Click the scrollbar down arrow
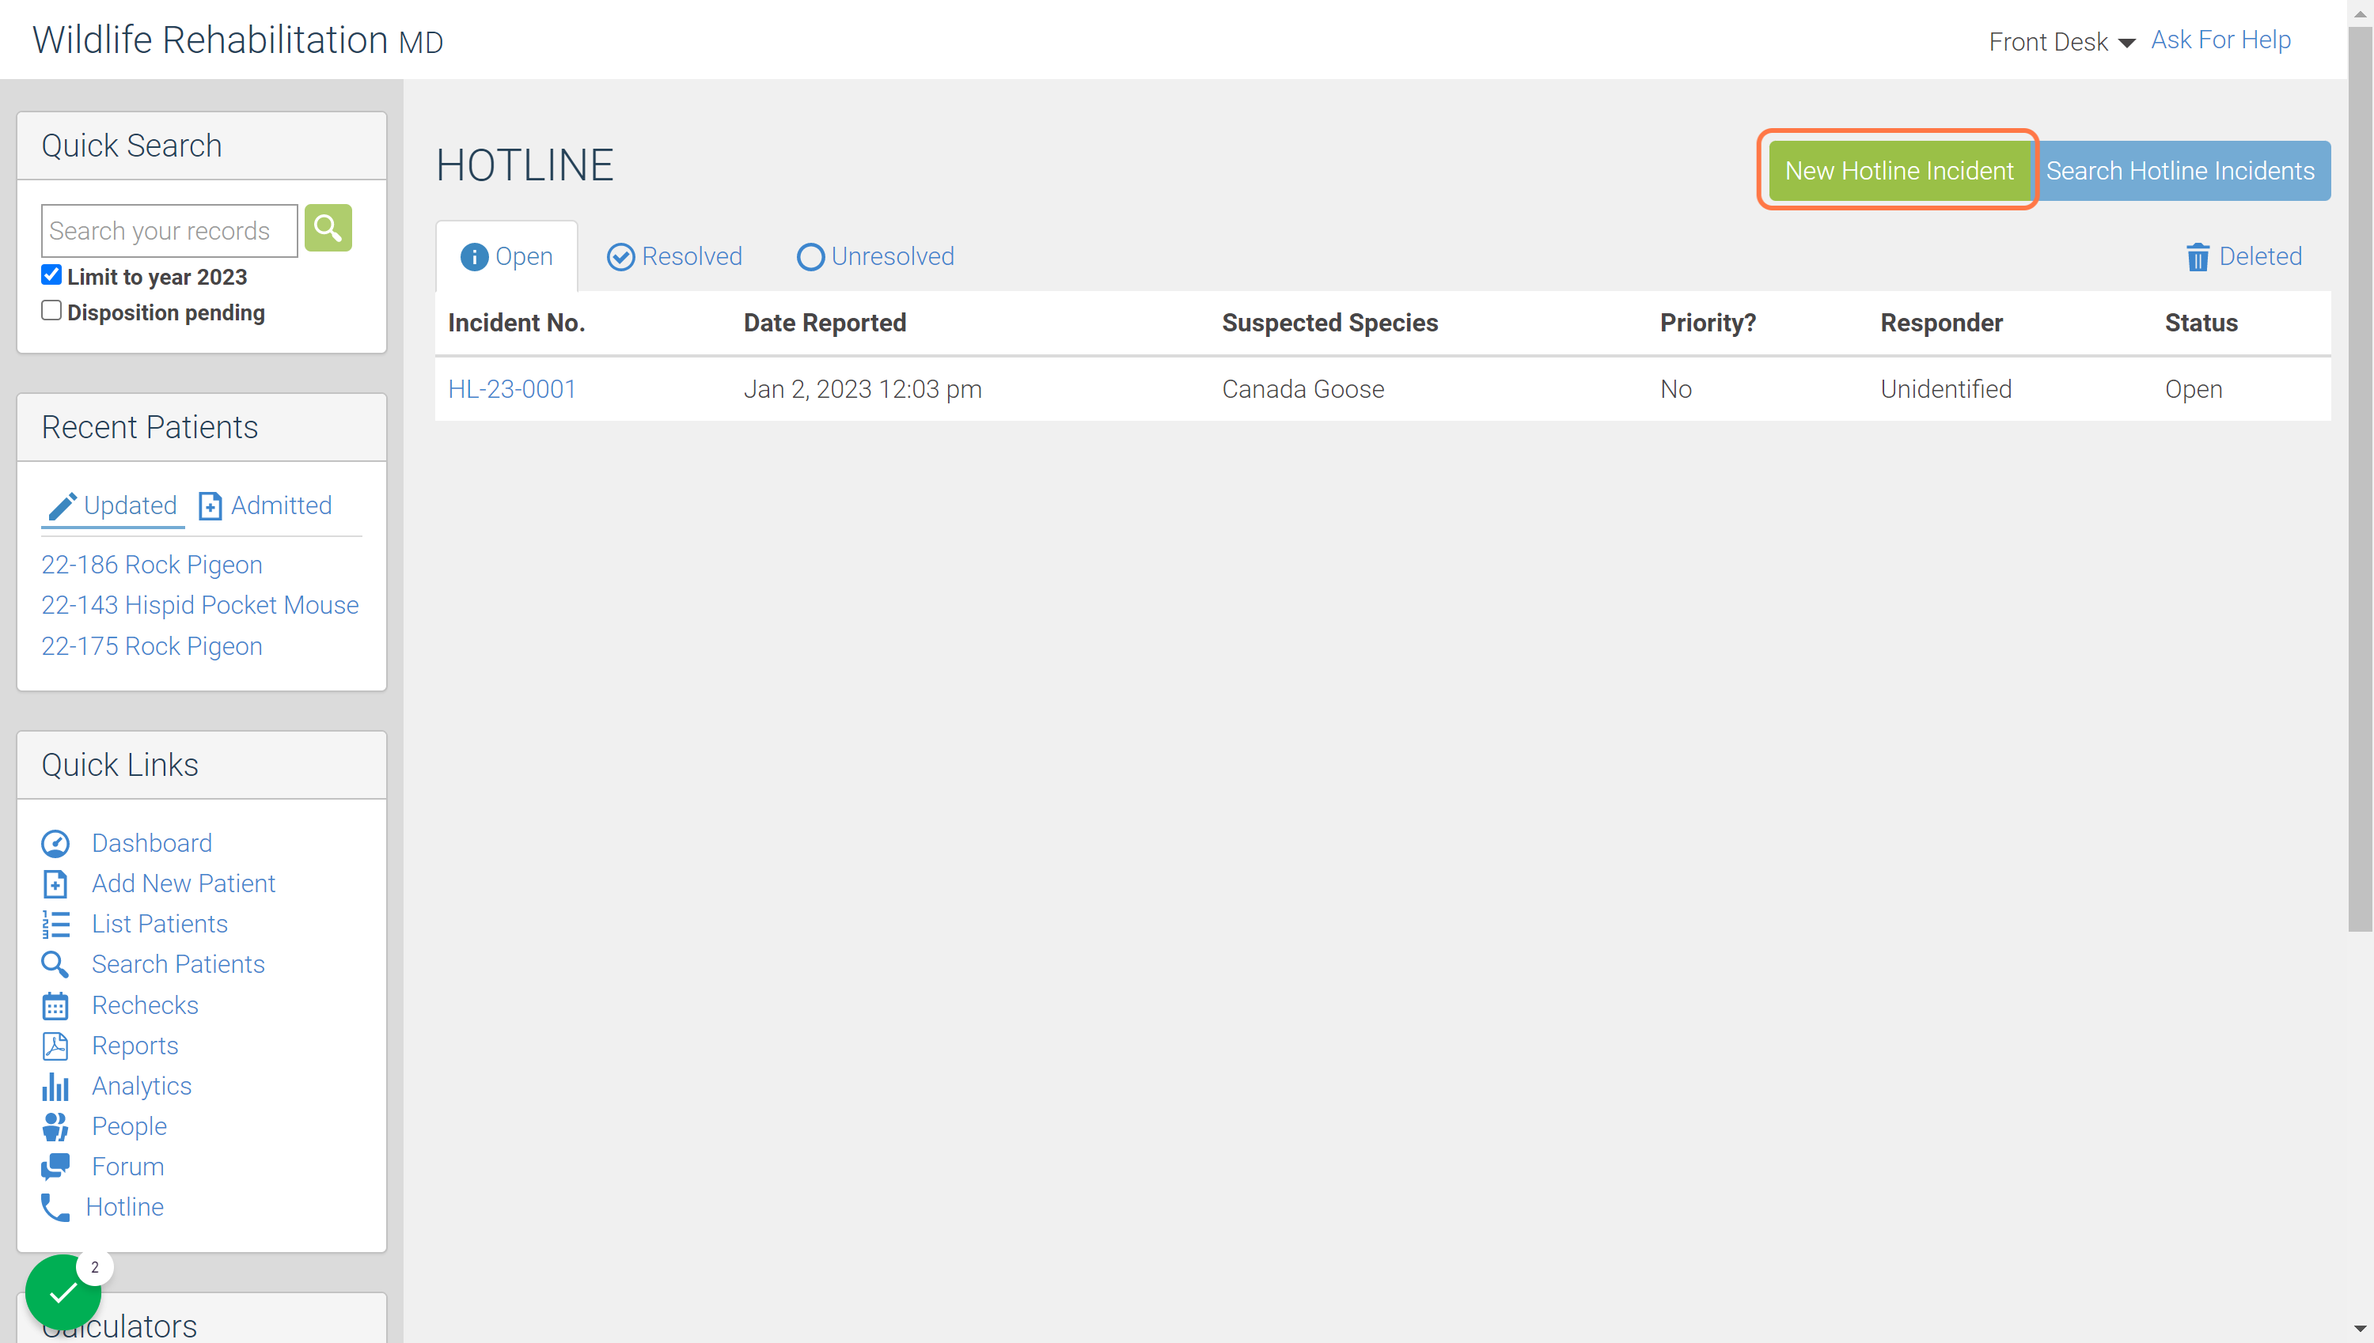The image size is (2374, 1343). (x=2361, y=1330)
